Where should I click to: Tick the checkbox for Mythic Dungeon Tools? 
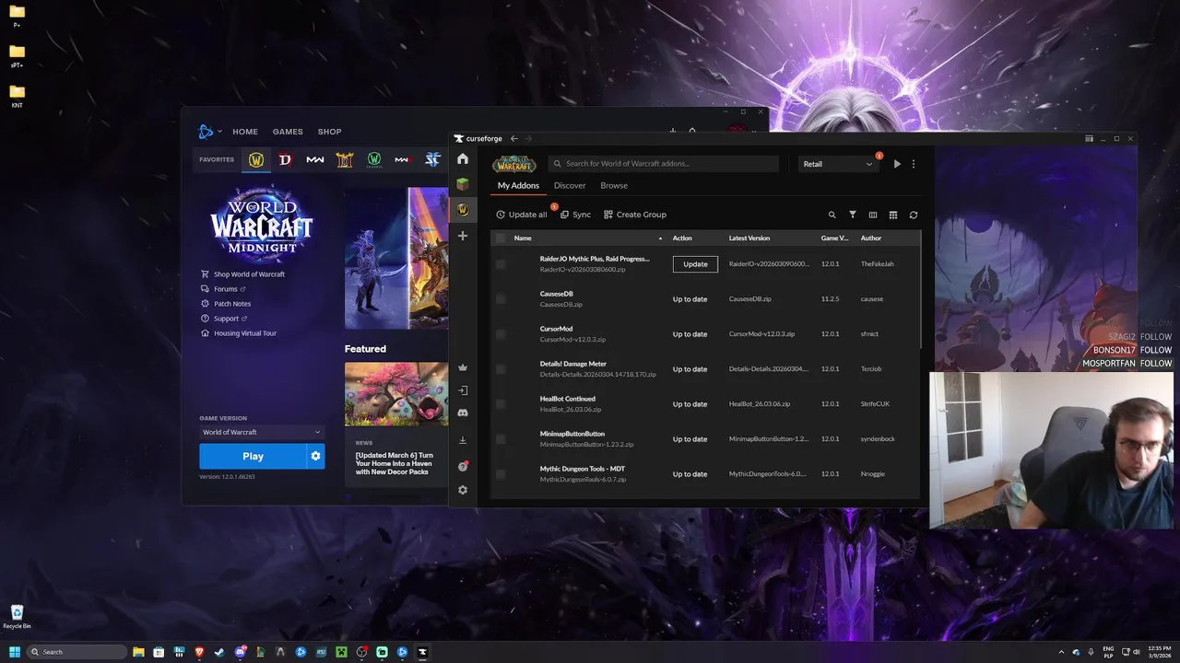tap(501, 474)
